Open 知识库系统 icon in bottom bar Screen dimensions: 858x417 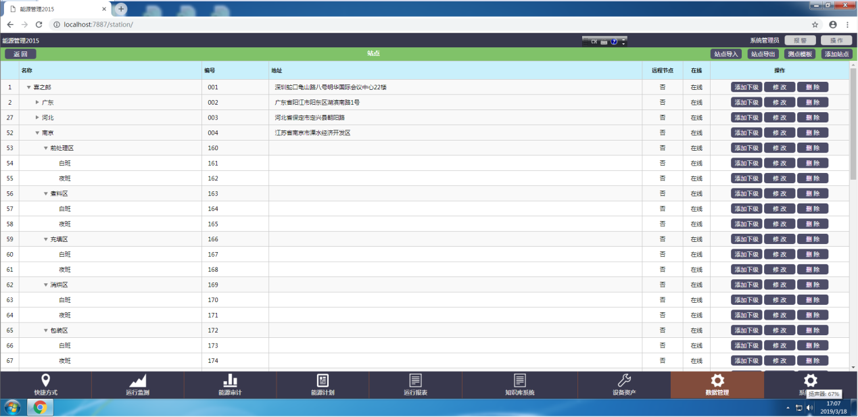[x=519, y=381]
